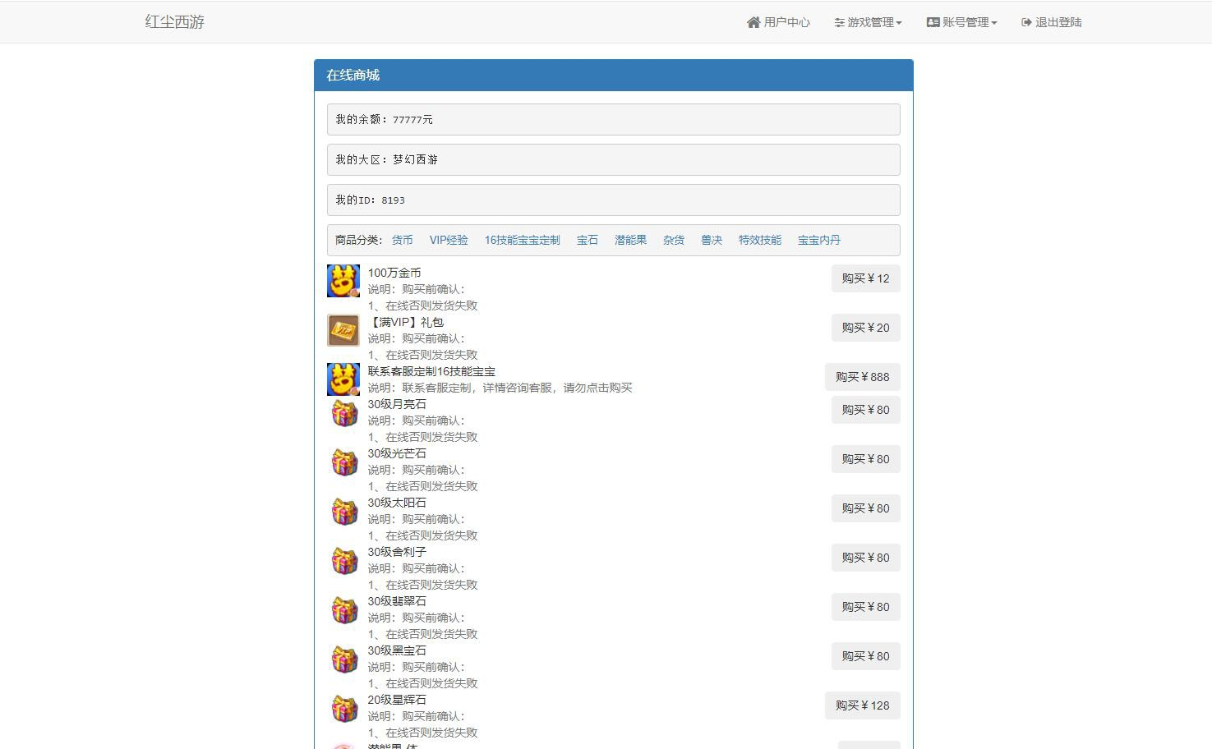Select the VIP经验 category link
Screen dimensions: 1212x749
pos(449,240)
